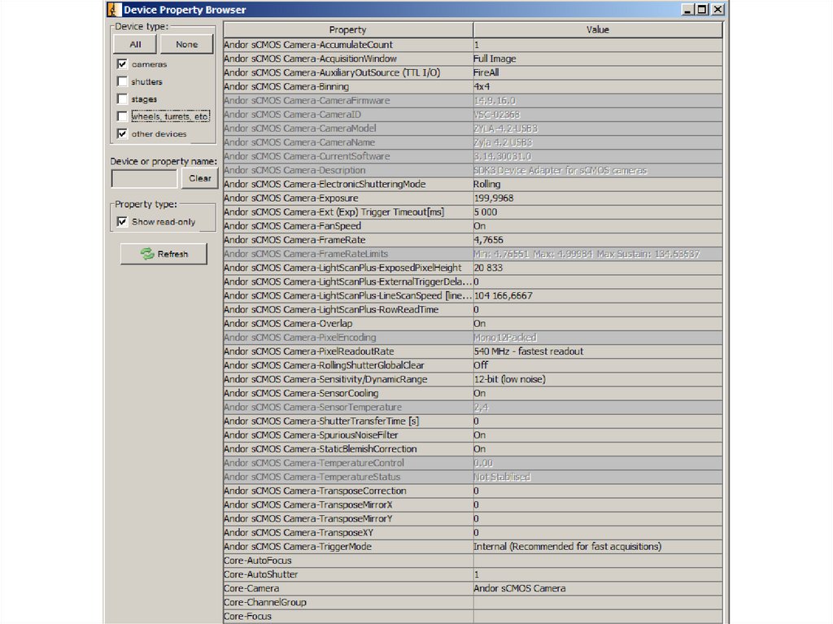Image resolution: width=833 pixels, height=624 pixels.
Task: Click the All device type button
Action: tap(135, 44)
